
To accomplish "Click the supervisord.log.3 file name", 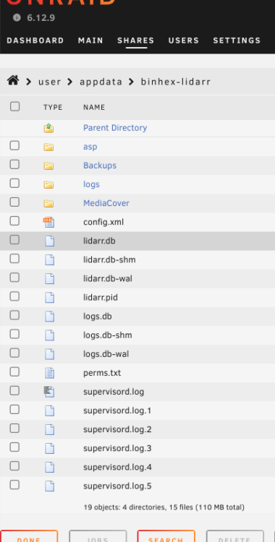I will click(117, 448).
